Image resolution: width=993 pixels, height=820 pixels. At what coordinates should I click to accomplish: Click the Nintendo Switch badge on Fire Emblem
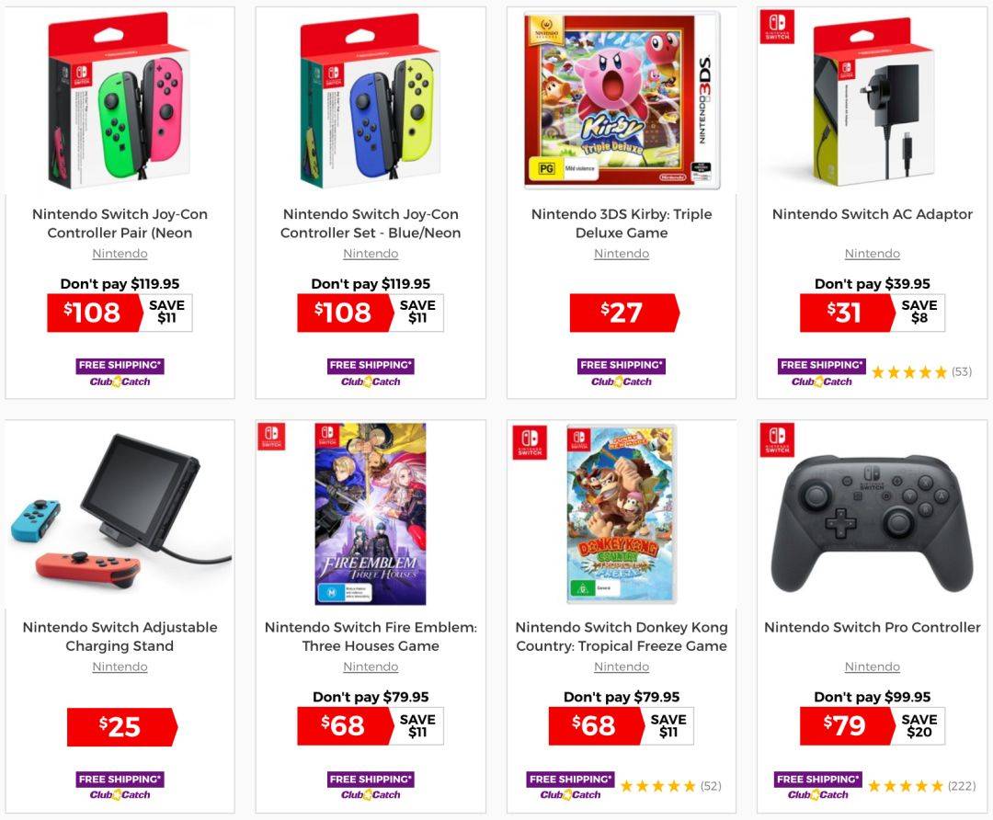coord(271,437)
